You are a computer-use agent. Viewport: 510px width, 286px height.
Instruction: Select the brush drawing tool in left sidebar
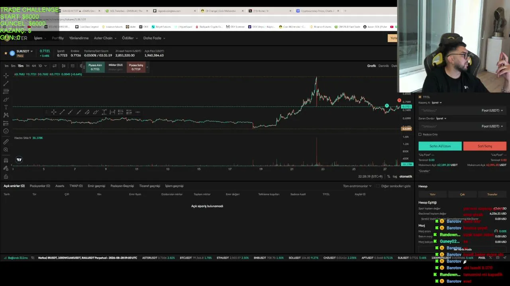6,99
